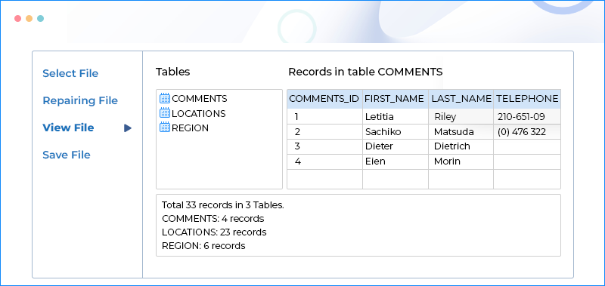Click the yellow window dot
Viewport: 605px width, 286px height.
click(x=29, y=18)
